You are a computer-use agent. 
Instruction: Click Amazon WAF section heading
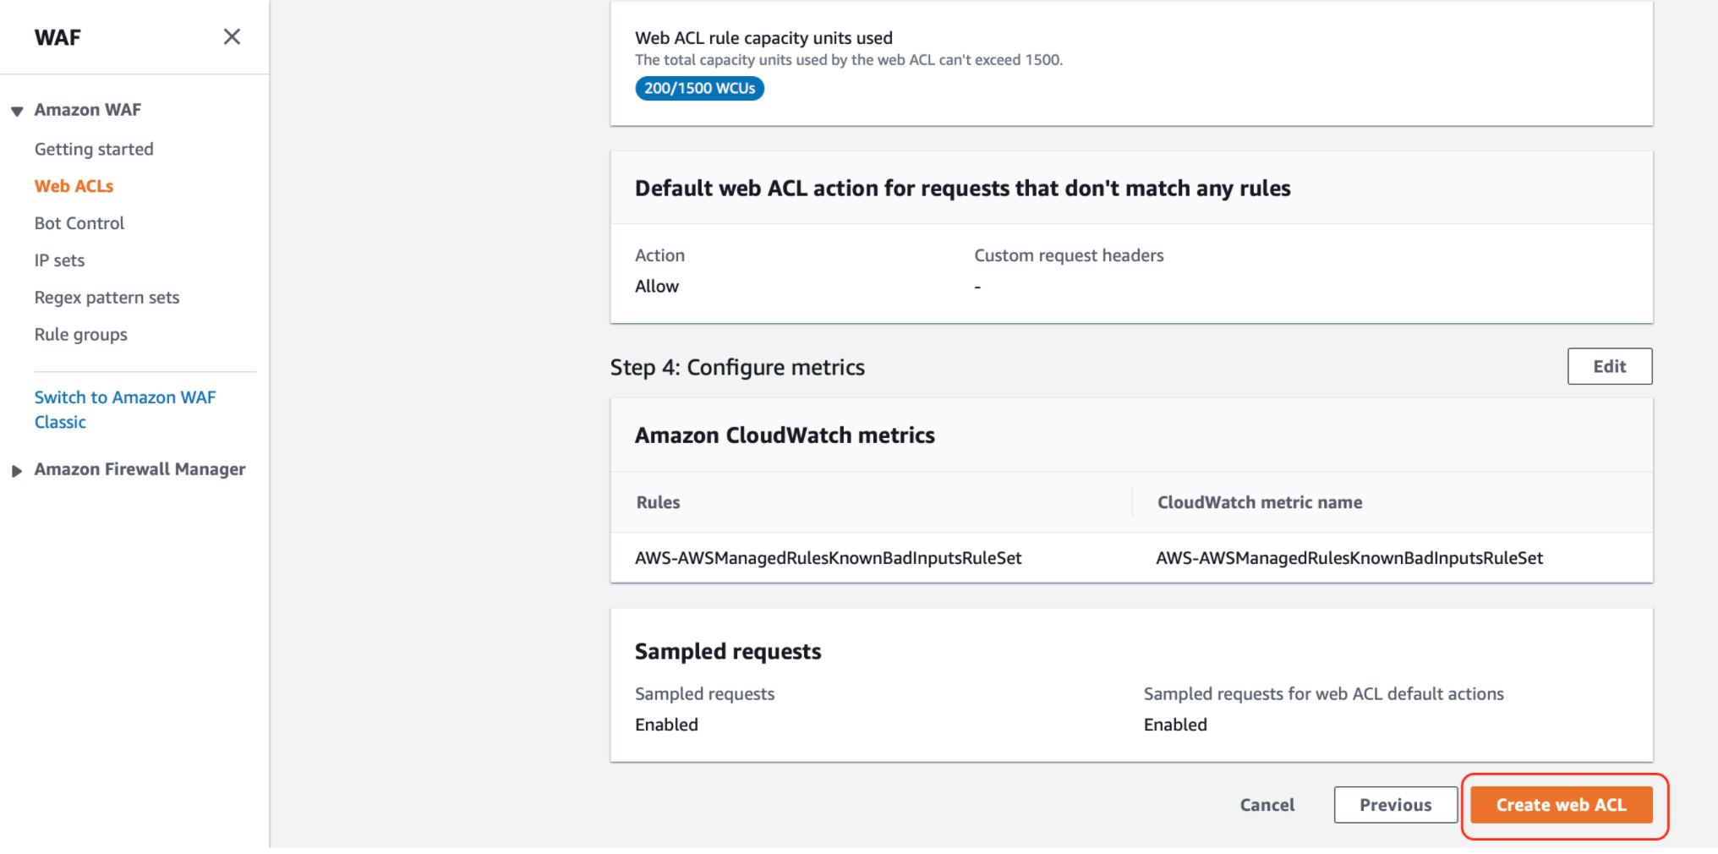coord(87,110)
